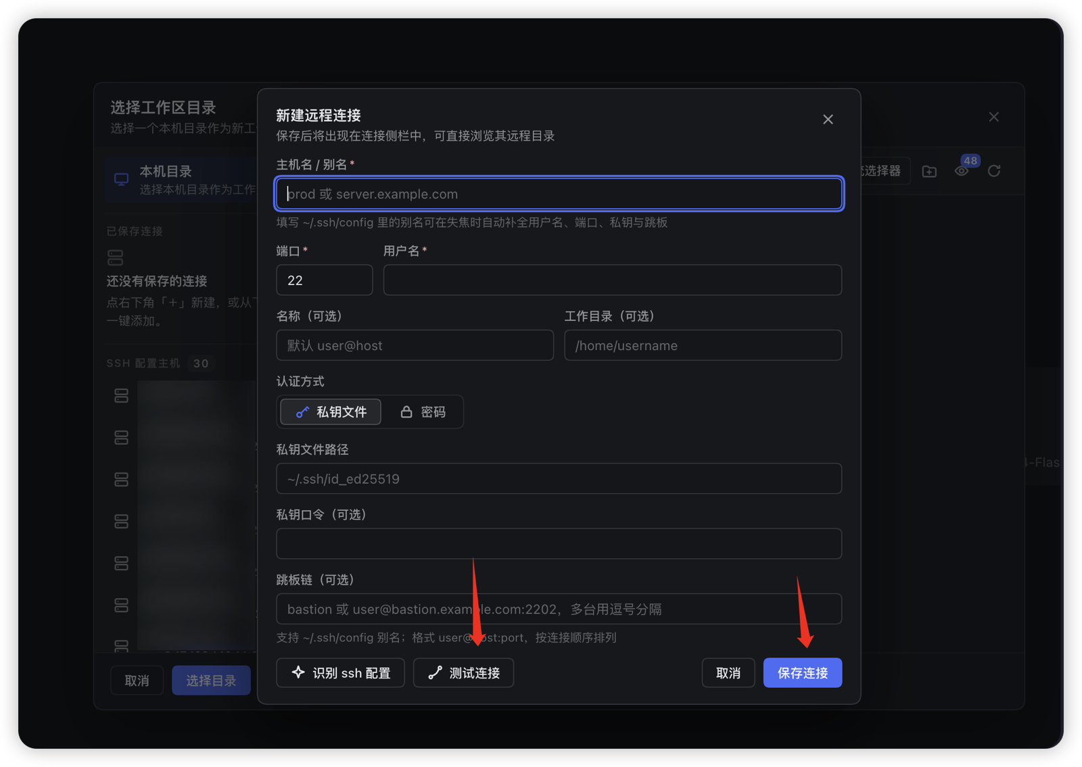Select password authentication
Viewport: 1082px width, 767px height.
click(x=423, y=412)
